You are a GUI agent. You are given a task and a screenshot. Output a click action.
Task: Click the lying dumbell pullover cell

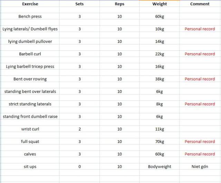[30, 41]
